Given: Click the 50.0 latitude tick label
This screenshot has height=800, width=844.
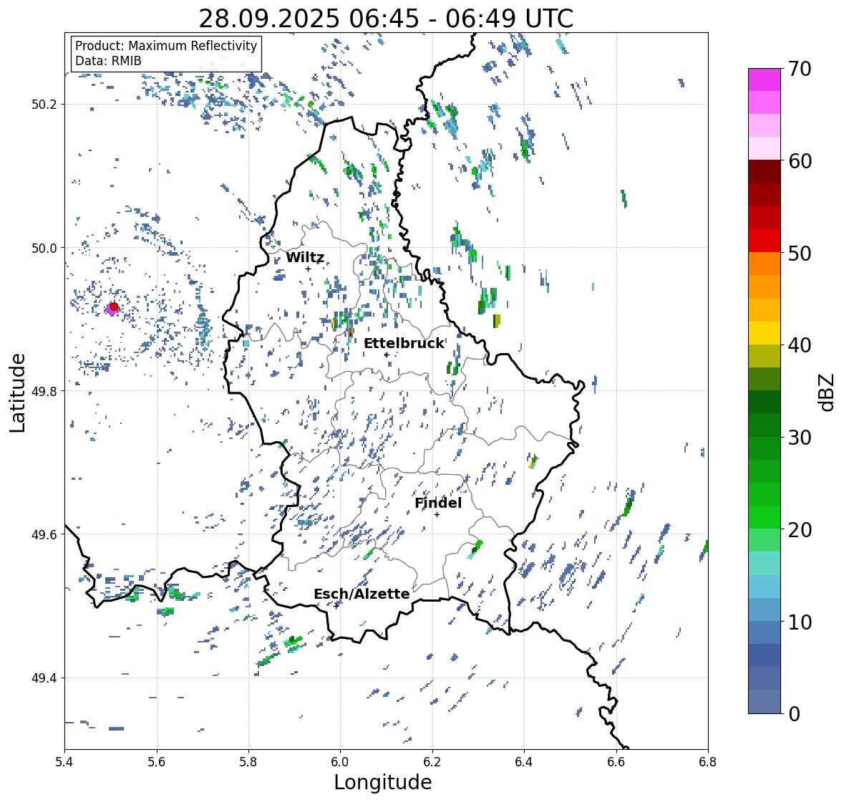Looking at the screenshot, I should point(44,248).
